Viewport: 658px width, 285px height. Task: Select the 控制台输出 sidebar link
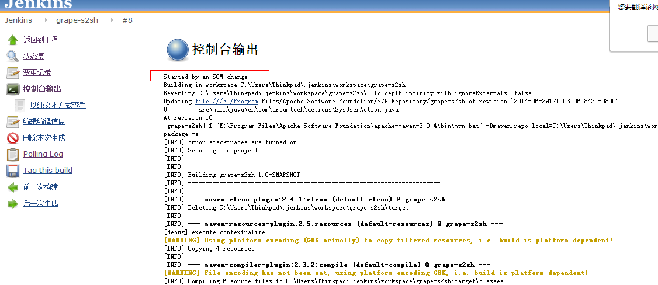point(42,89)
